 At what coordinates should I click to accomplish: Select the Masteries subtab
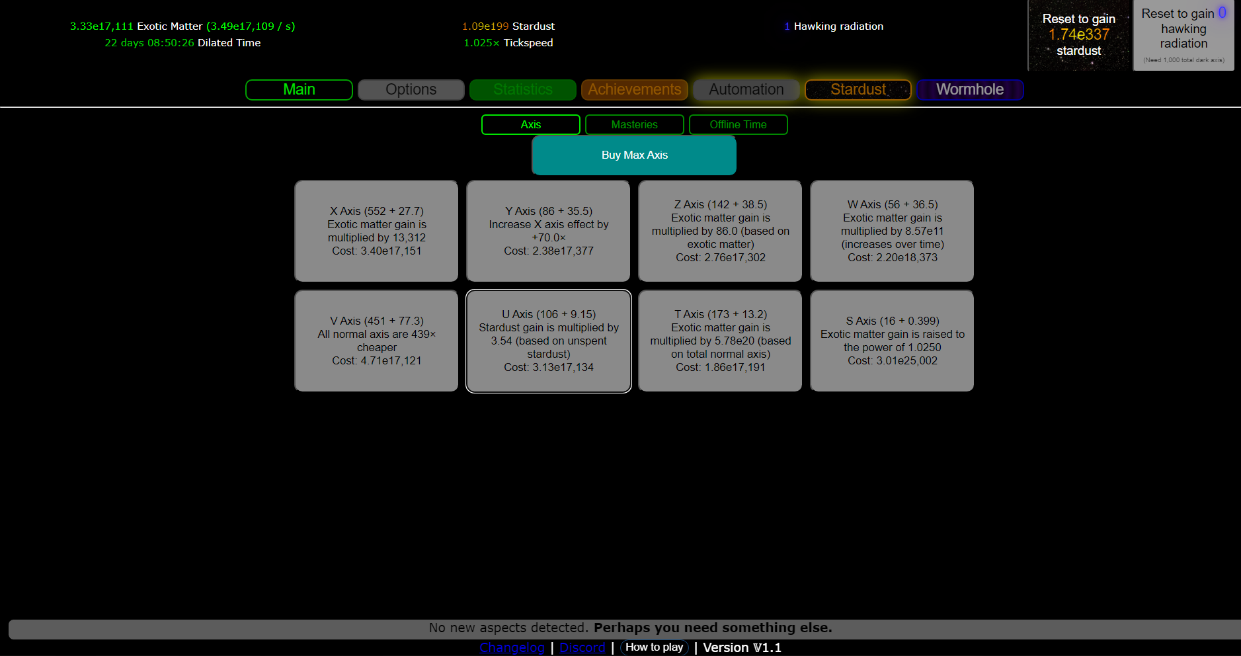[635, 124]
